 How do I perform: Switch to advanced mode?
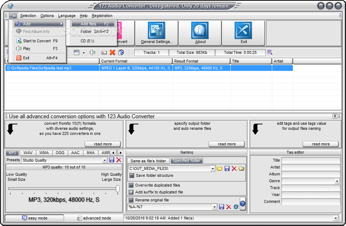94,218
